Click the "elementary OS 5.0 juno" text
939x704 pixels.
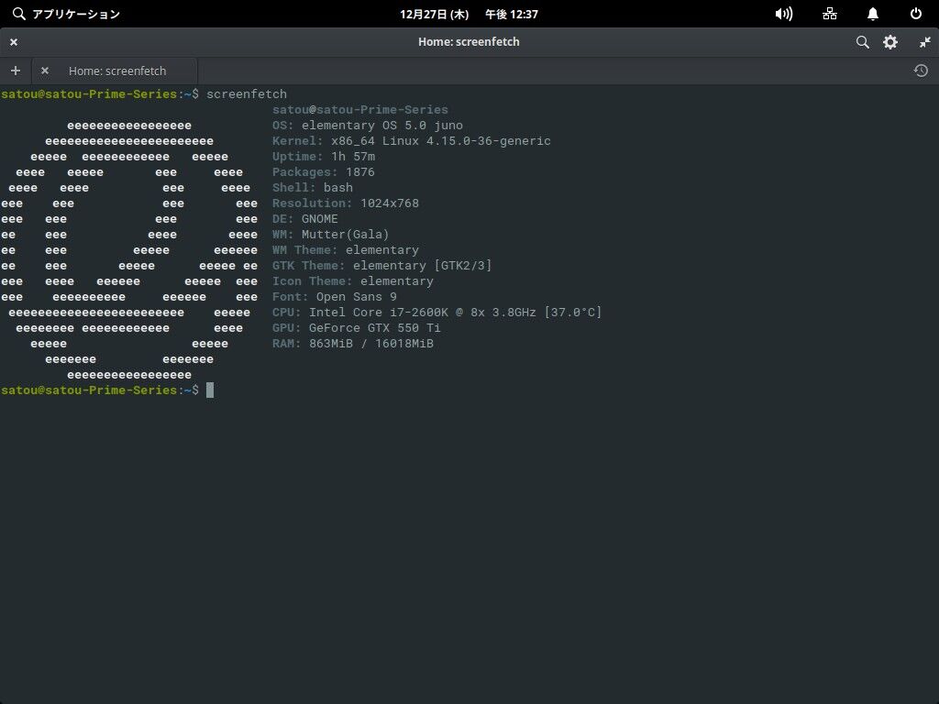coord(382,125)
